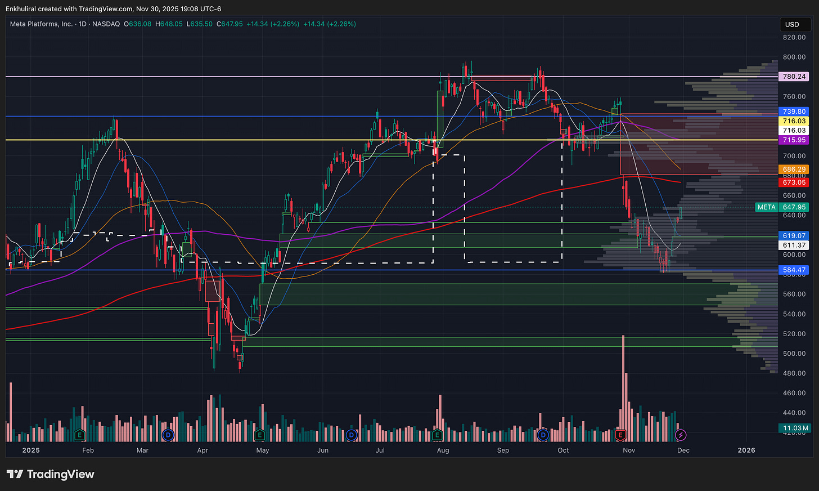This screenshot has width=819, height=491.
Task: Click the 760.00 price axis tick
Action: tap(794, 97)
